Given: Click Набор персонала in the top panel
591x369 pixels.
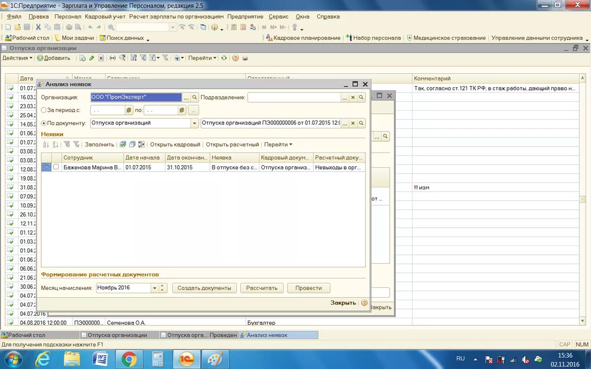Looking at the screenshot, I should tap(373, 38).
